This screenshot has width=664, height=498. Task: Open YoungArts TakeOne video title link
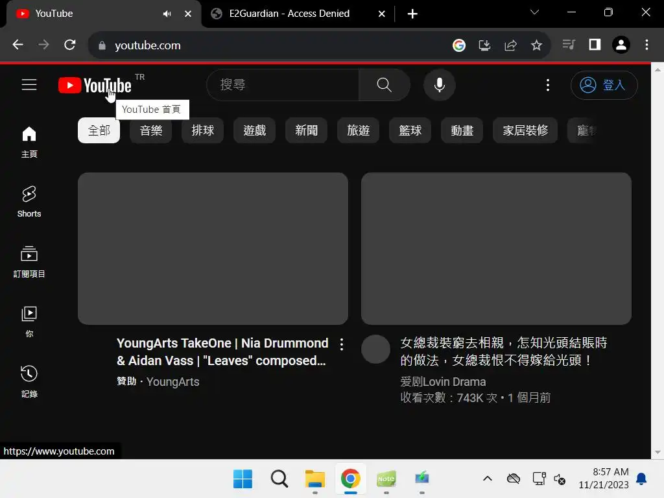pos(222,351)
